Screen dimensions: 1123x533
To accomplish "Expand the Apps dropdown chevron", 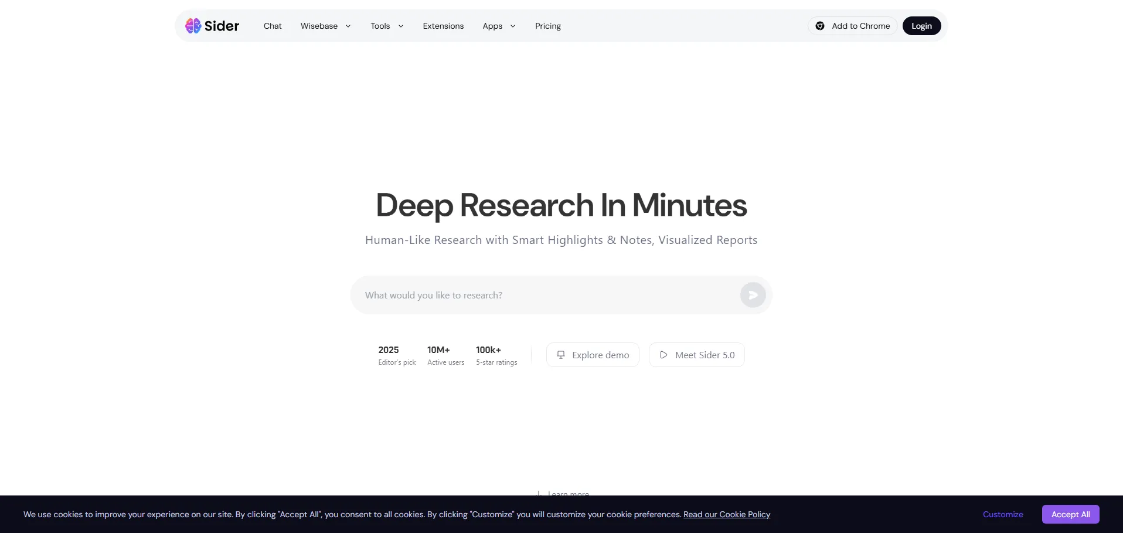I will tap(513, 26).
